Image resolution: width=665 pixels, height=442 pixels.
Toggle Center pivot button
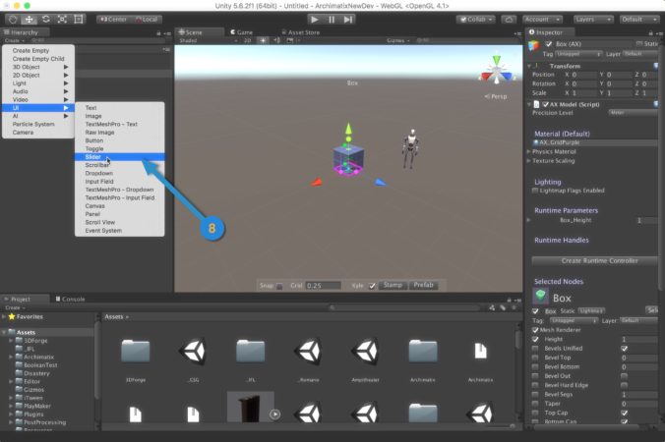pos(114,20)
